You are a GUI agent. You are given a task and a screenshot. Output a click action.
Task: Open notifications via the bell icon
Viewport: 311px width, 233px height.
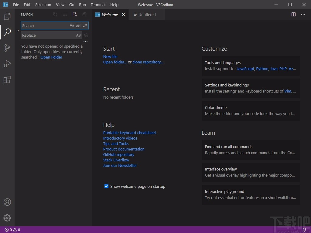(305, 230)
